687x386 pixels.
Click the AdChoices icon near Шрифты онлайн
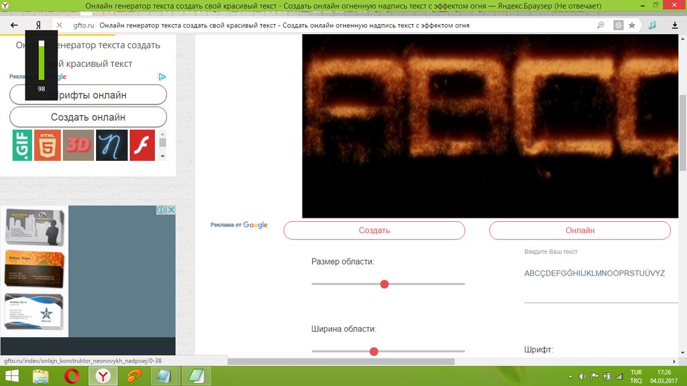[162, 77]
